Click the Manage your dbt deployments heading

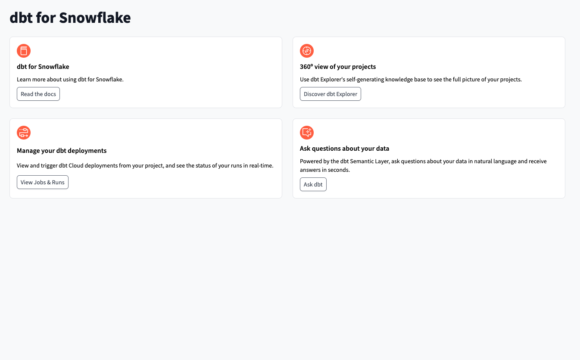(62, 150)
